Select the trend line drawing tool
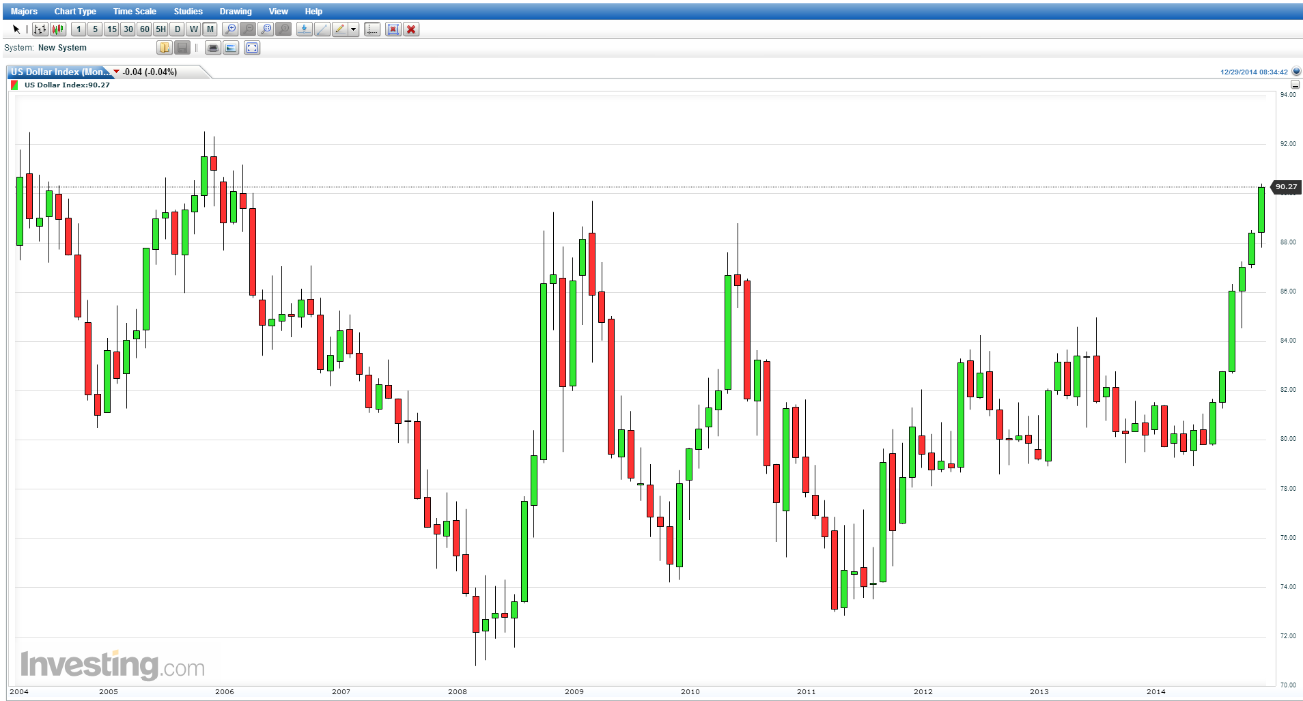The image size is (1303, 701). 322,29
